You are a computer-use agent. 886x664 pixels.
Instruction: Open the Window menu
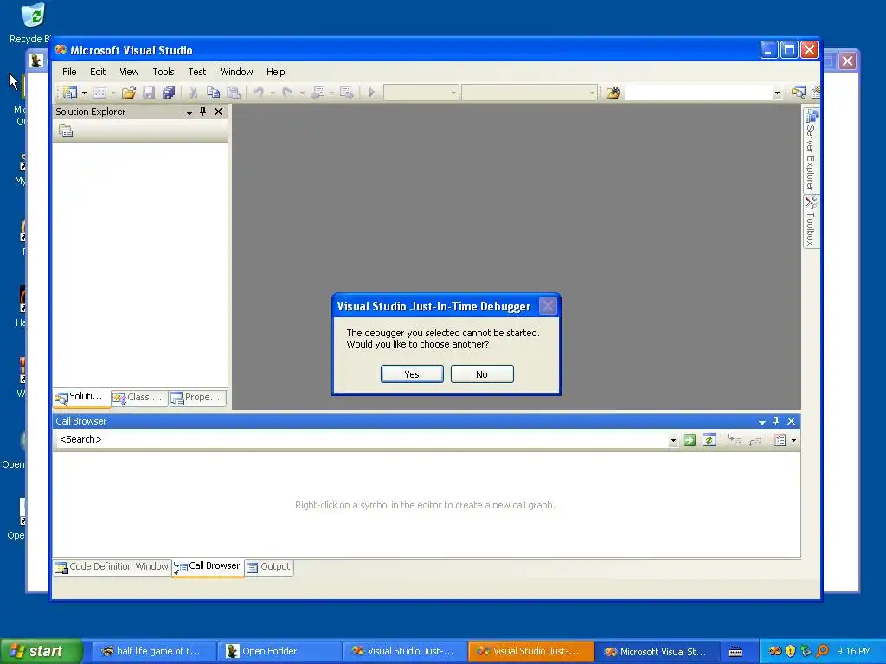pos(236,72)
